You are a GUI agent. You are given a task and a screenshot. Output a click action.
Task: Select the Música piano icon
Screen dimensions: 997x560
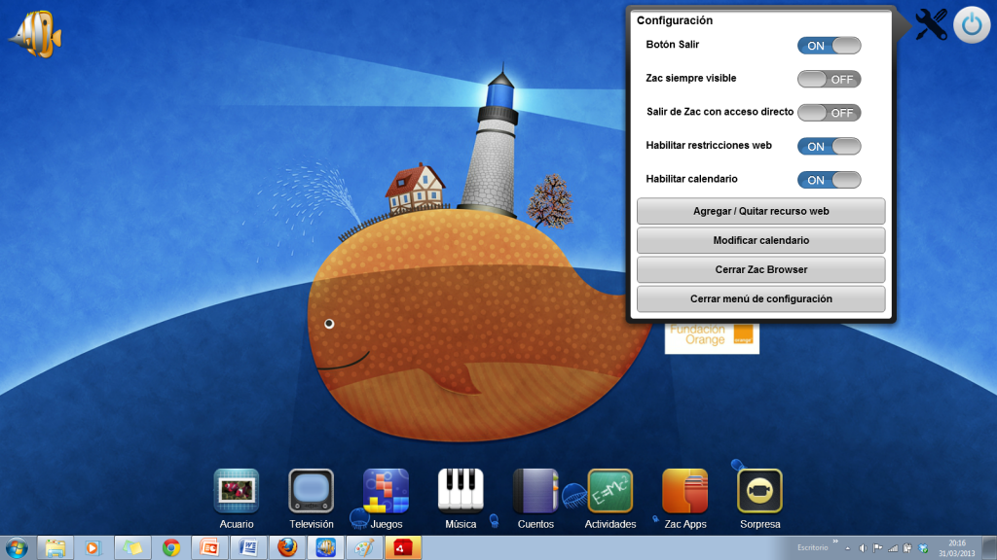[459, 491]
